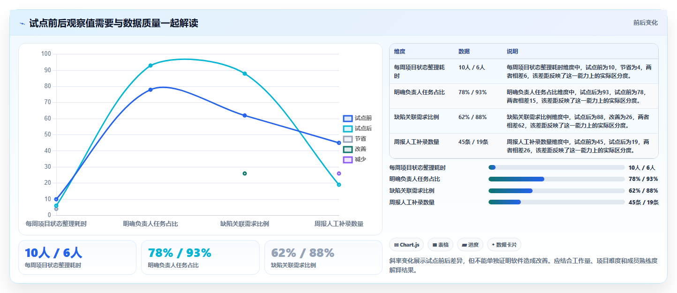The width and height of the screenshot is (677, 293).
Task: Click x-axis label 每周项目状态整理耗时 under the chart
Action: 56,224
